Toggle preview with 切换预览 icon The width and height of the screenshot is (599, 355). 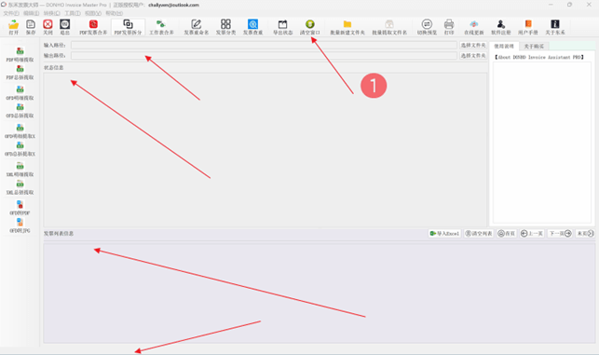427,28
